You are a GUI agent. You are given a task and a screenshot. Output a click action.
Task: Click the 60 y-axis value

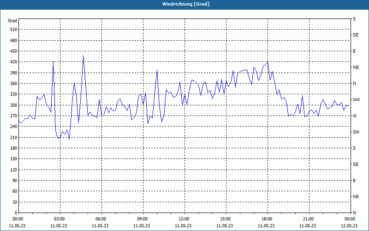pyautogui.click(x=15, y=191)
